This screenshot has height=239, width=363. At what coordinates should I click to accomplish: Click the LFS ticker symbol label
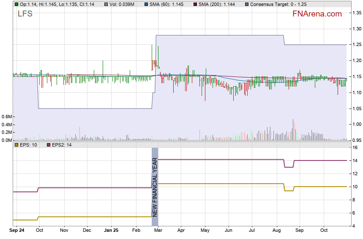(25, 14)
